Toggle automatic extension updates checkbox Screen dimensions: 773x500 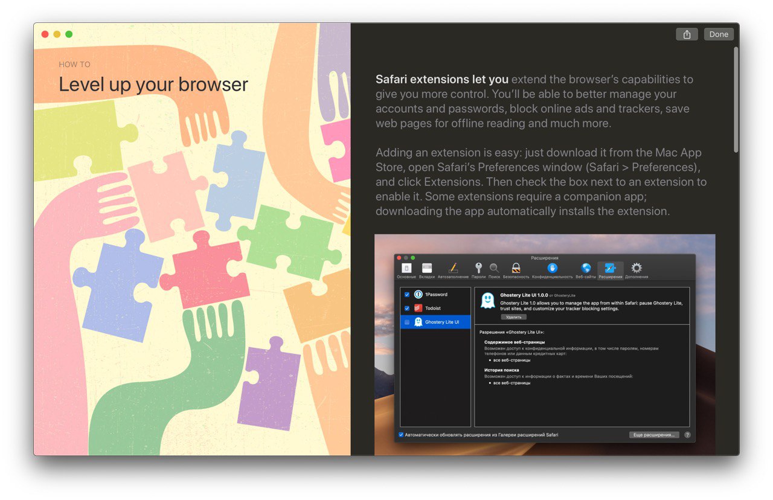point(401,435)
